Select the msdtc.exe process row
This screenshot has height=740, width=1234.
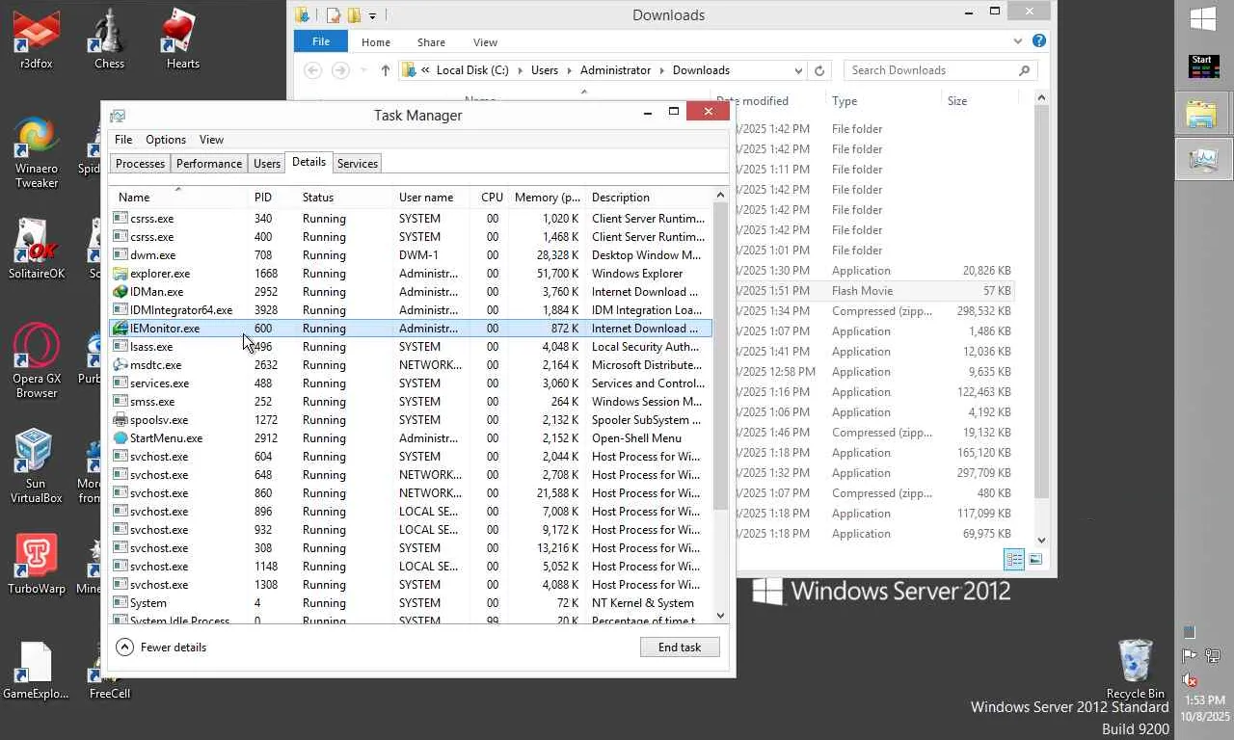[411, 365]
